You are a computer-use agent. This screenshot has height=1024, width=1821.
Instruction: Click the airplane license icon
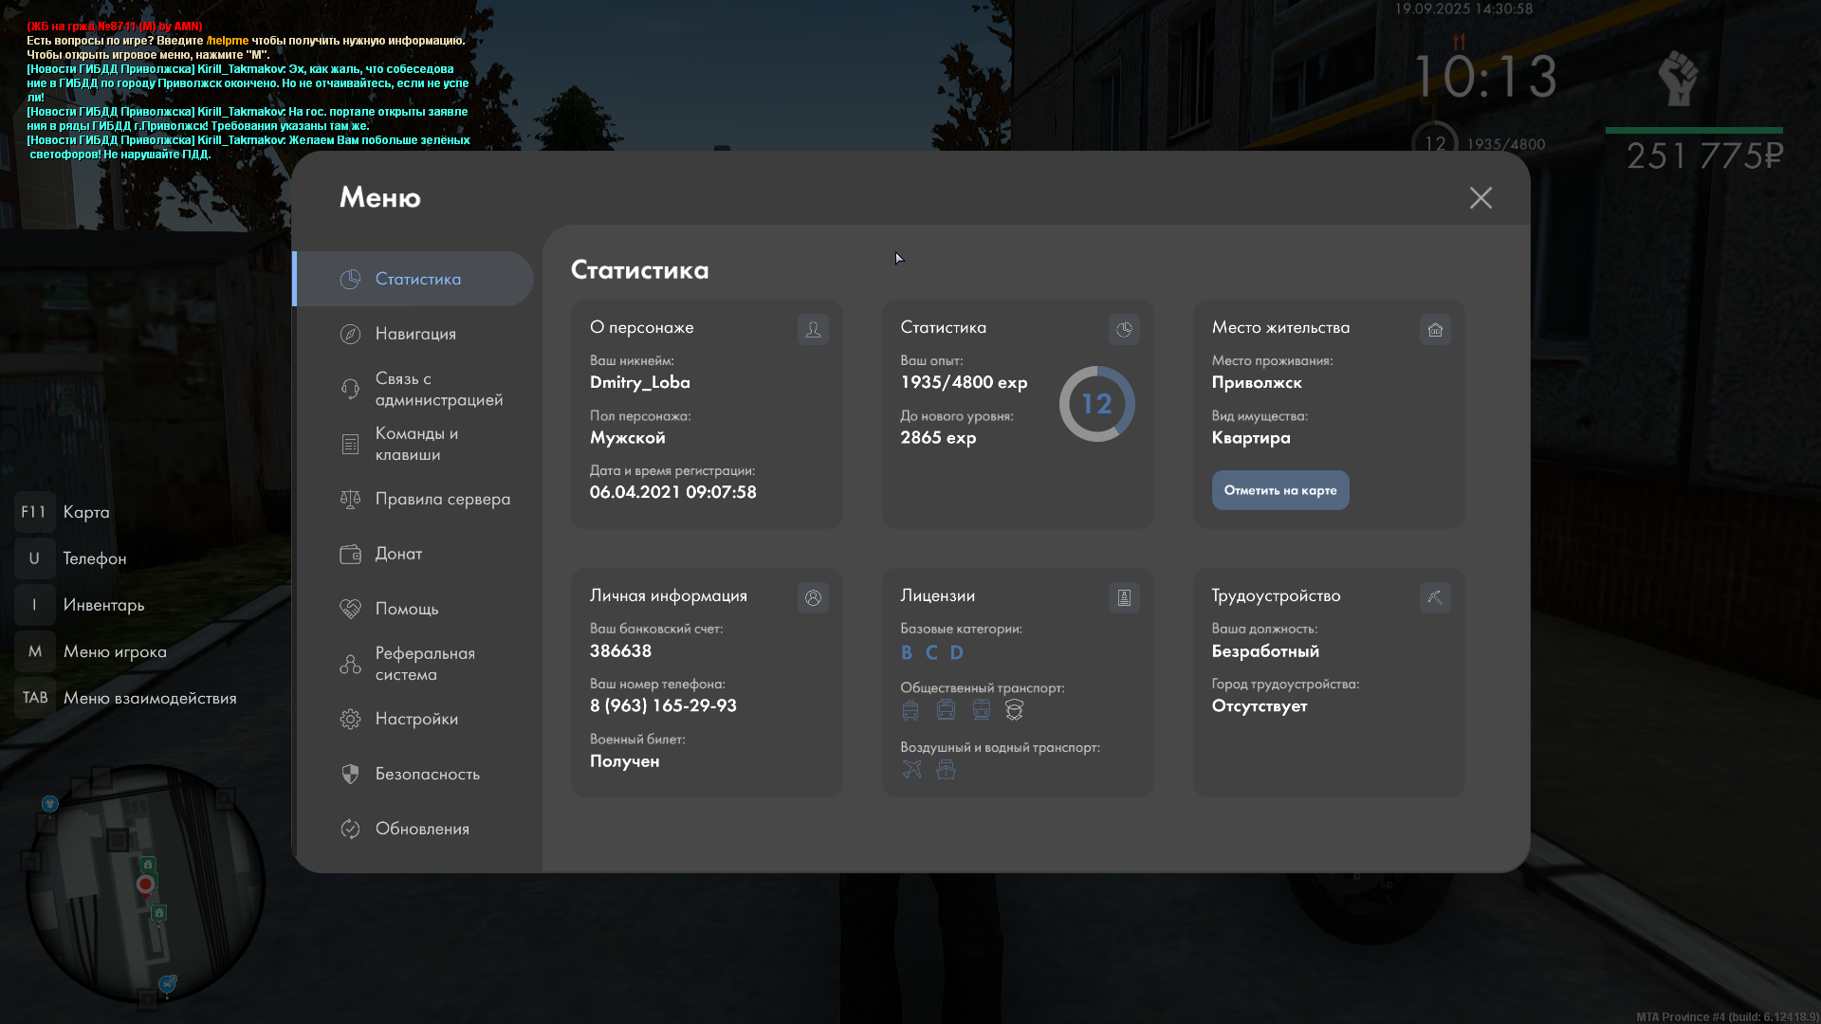click(911, 769)
